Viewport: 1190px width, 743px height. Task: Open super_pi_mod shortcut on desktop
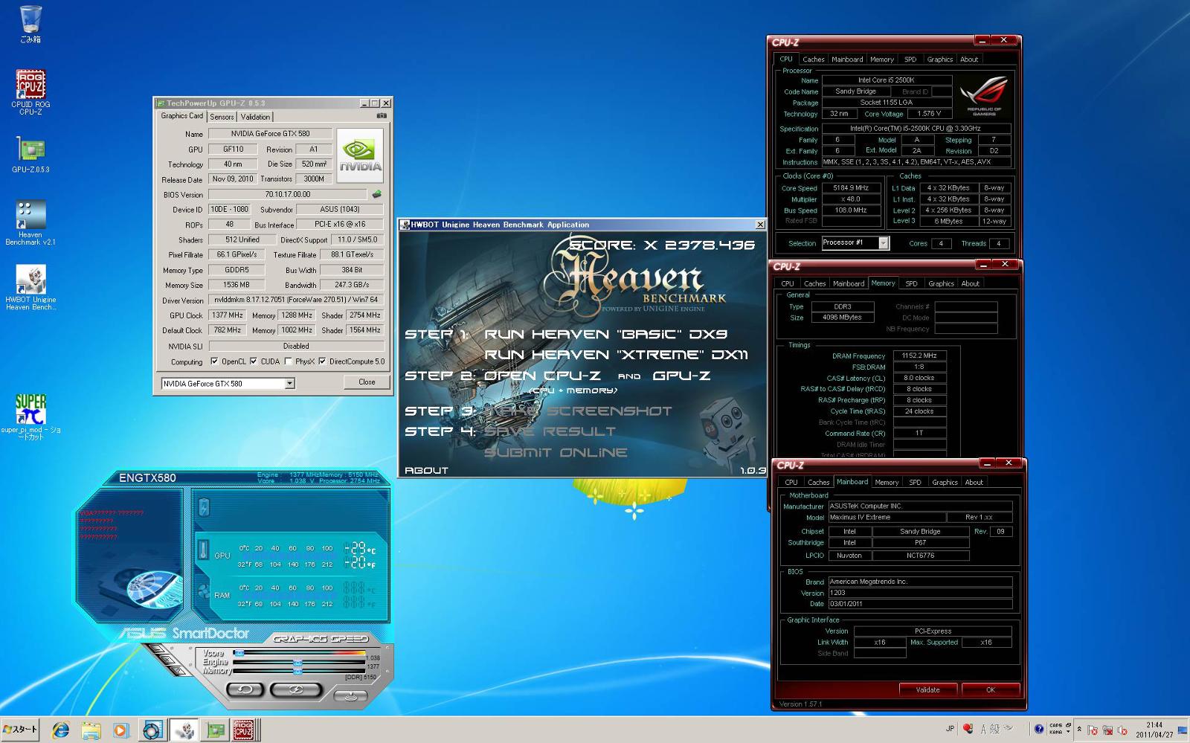point(30,417)
